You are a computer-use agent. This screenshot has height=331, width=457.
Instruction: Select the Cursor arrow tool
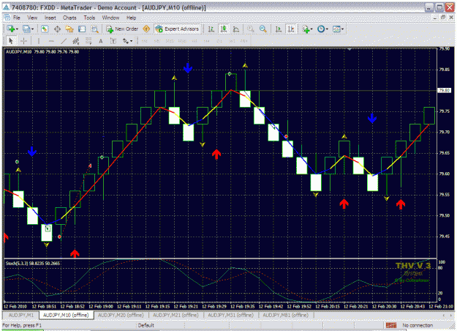pyautogui.click(x=11, y=41)
